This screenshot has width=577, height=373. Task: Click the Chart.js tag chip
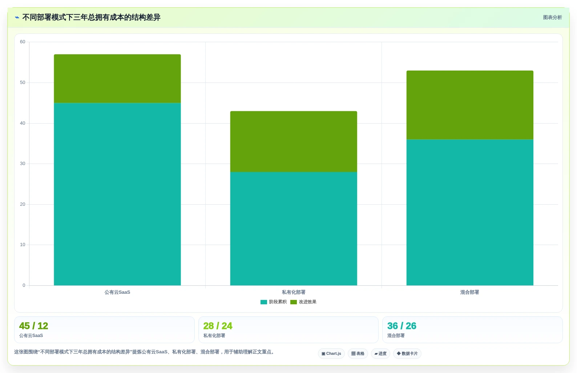tap(331, 353)
